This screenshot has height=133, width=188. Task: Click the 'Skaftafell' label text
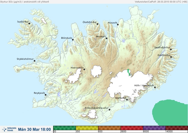coord(121,98)
